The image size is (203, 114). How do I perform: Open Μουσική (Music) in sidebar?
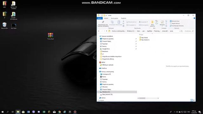point(104,87)
